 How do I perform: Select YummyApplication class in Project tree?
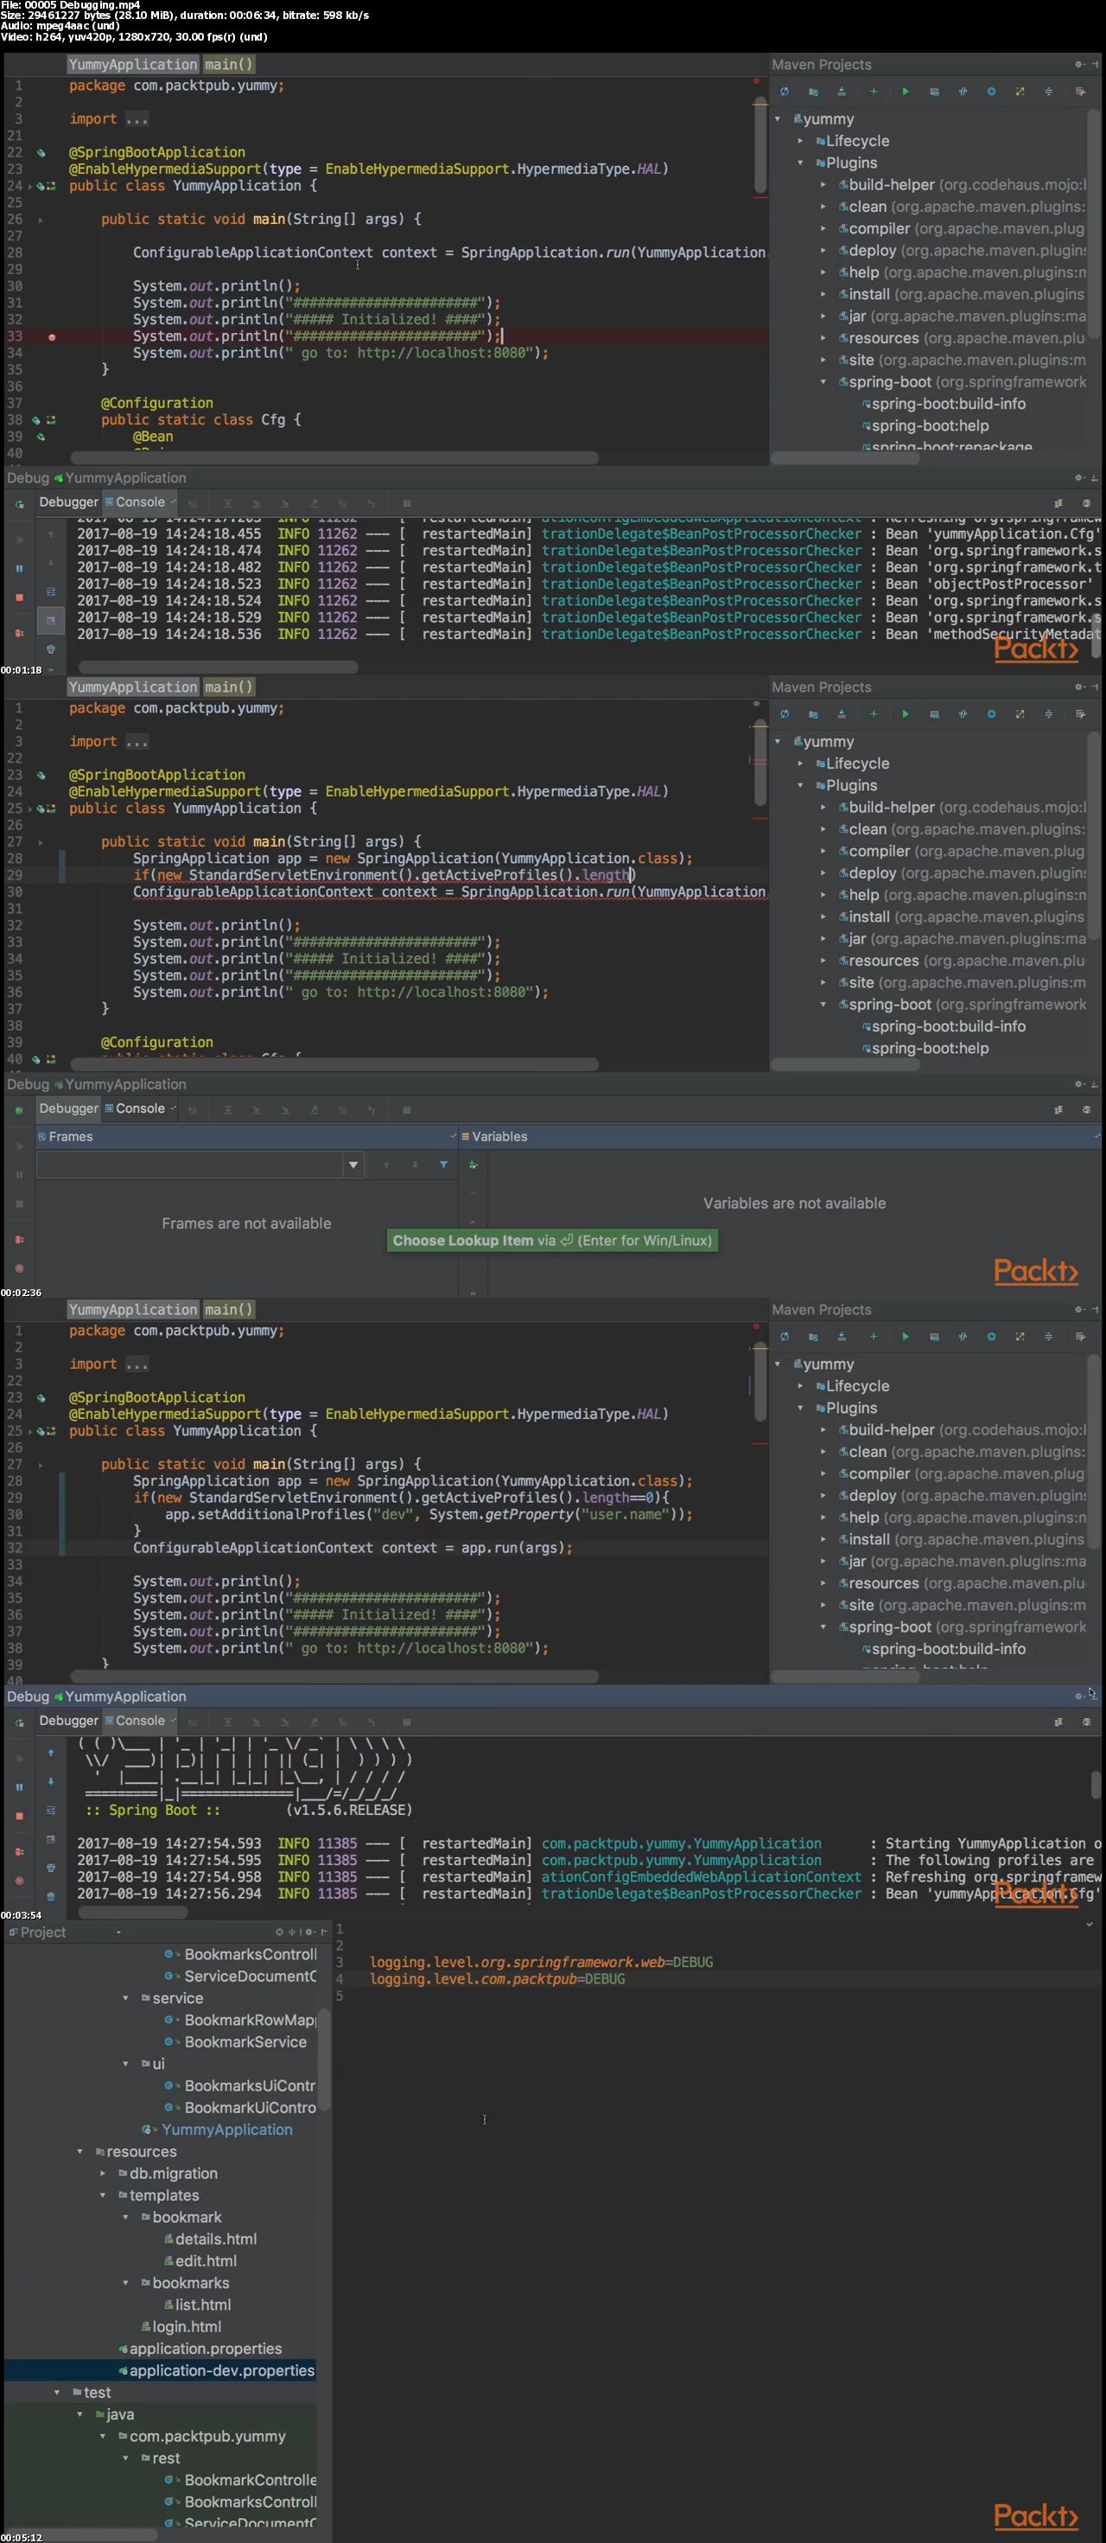point(218,2131)
